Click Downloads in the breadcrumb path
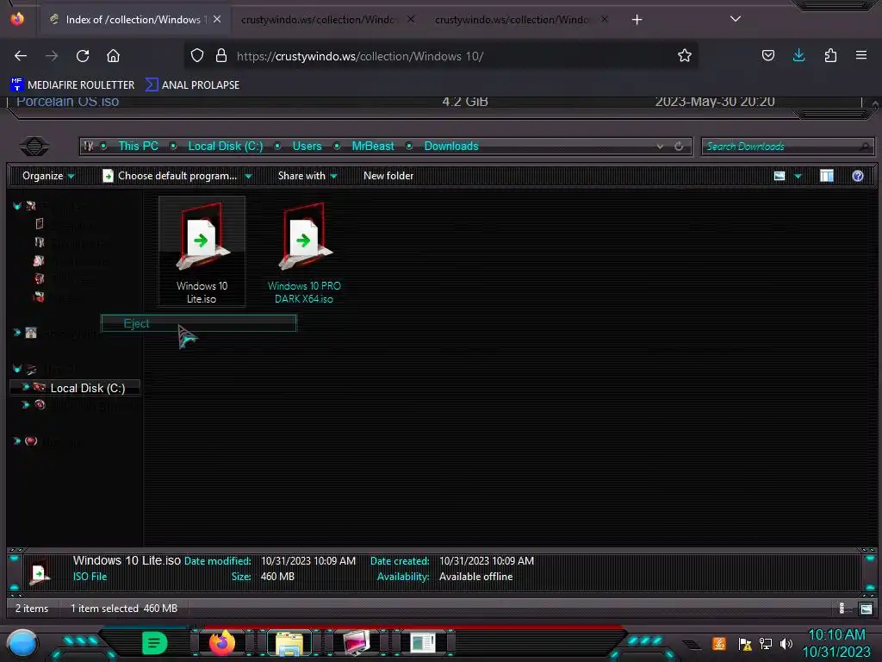882x662 pixels. (x=450, y=147)
